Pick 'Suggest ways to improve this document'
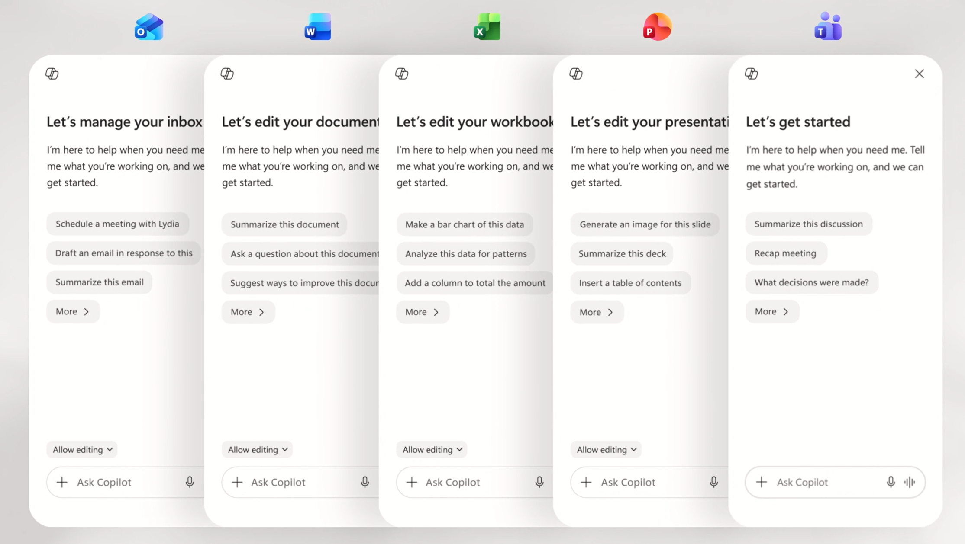Viewport: 965px width, 544px height. click(x=300, y=283)
